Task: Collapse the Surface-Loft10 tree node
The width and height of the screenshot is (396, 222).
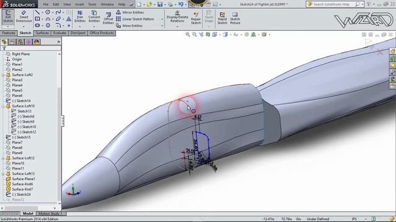Action: coord(3,106)
